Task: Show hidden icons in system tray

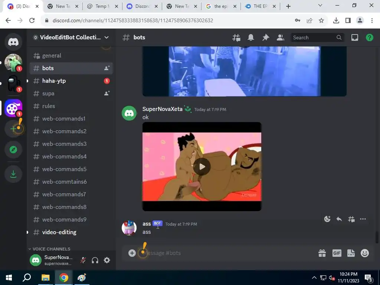Action: (x=314, y=278)
